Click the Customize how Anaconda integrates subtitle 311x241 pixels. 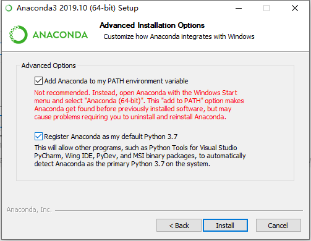tap(179, 36)
